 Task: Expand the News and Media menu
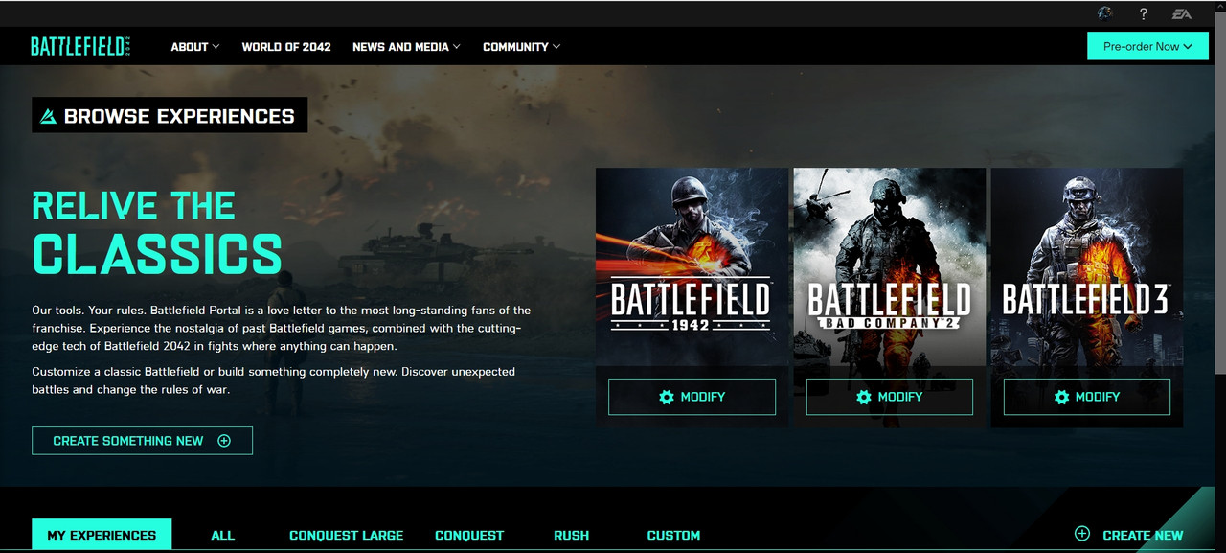[x=406, y=46]
